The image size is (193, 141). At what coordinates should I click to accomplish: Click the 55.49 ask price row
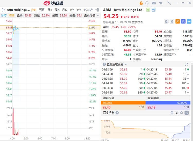pyautogui.click(x=168, y=107)
